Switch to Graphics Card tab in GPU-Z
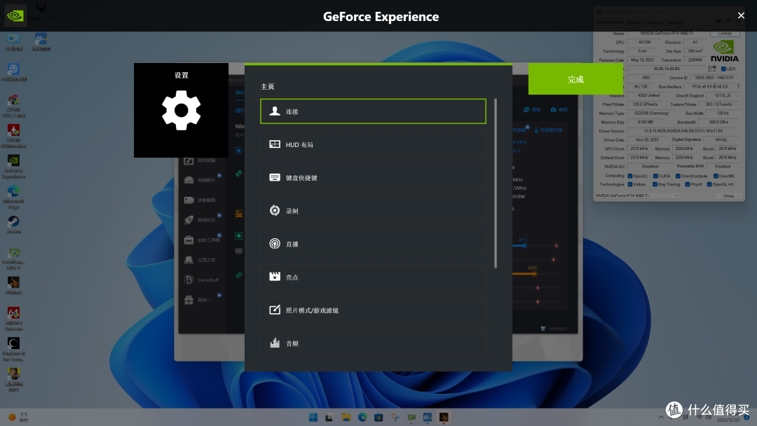 tap(610, 22)
